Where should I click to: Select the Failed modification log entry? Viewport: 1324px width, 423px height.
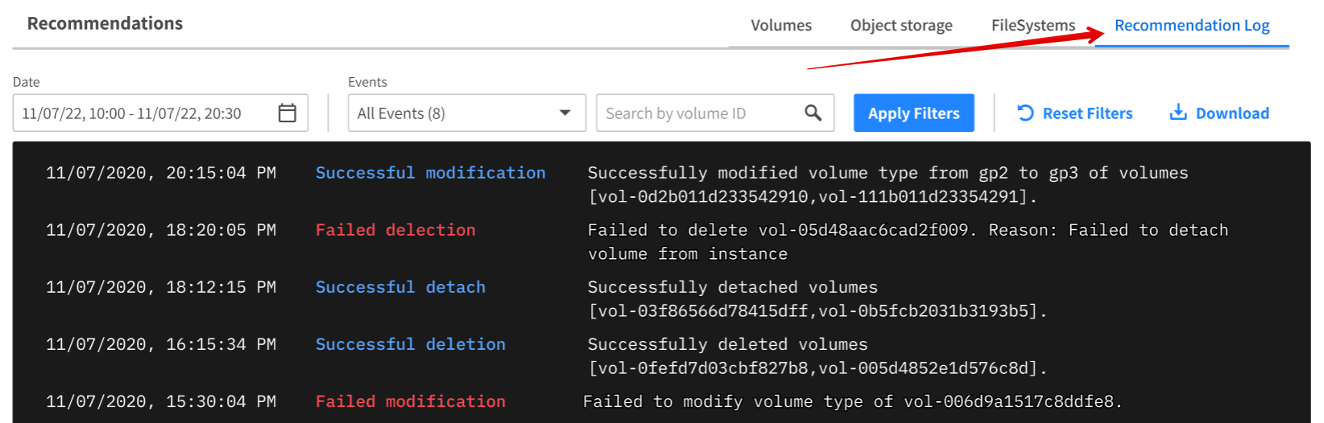(x=410, y=401)
